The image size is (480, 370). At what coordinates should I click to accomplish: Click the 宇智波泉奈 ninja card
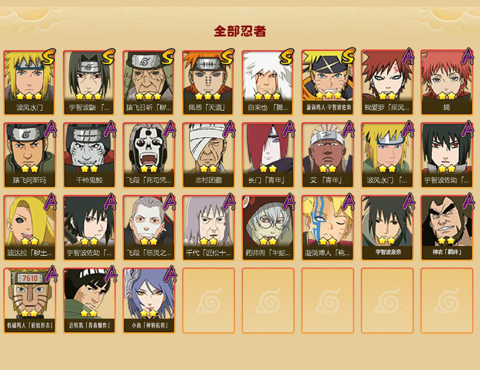pos(387,228)
